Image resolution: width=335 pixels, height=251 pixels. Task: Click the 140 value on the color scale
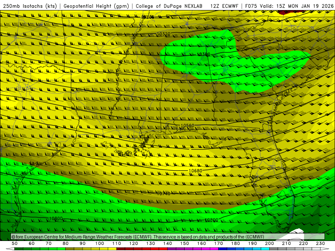click(x=167, y=243)
